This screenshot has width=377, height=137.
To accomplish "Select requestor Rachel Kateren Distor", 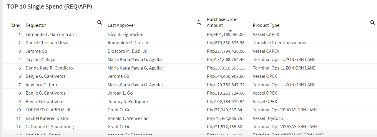I will pos(47,118).
